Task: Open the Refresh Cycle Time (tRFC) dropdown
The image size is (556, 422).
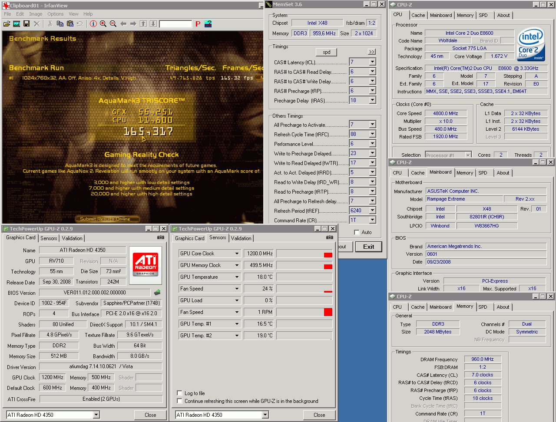Action: pyautogui.click(x=372, y=134)
